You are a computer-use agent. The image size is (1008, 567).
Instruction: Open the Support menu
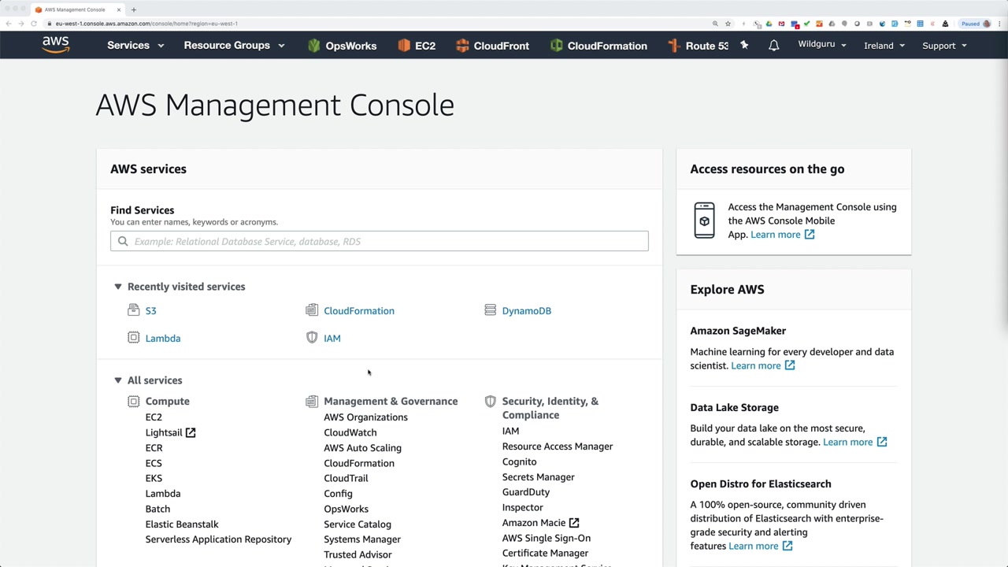(944, 46)
